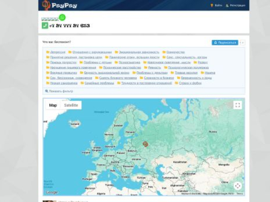Open WhatsApp chat via green icon
The image size is (270, 202).
coord(63,18)
